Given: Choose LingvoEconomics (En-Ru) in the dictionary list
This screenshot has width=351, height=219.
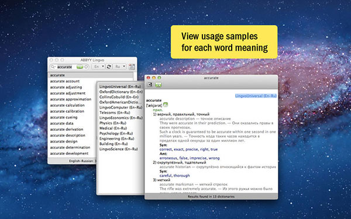Looking at the screenshot, I should [121, 118].
